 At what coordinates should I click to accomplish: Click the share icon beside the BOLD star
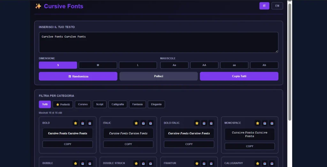click(x=83, y=123)
